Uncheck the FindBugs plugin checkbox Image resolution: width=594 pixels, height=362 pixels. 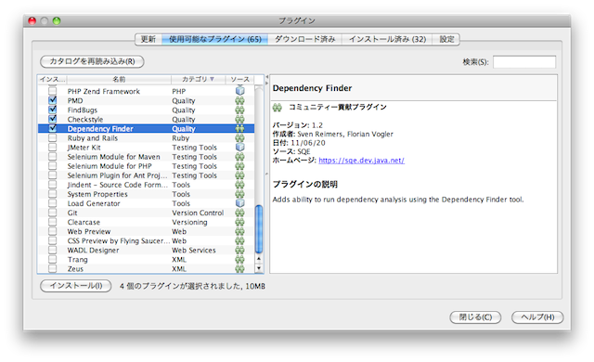(53, 110)
